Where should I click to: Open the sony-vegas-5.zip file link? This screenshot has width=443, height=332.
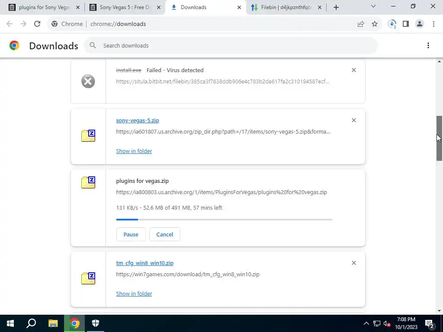pos(138,120)
